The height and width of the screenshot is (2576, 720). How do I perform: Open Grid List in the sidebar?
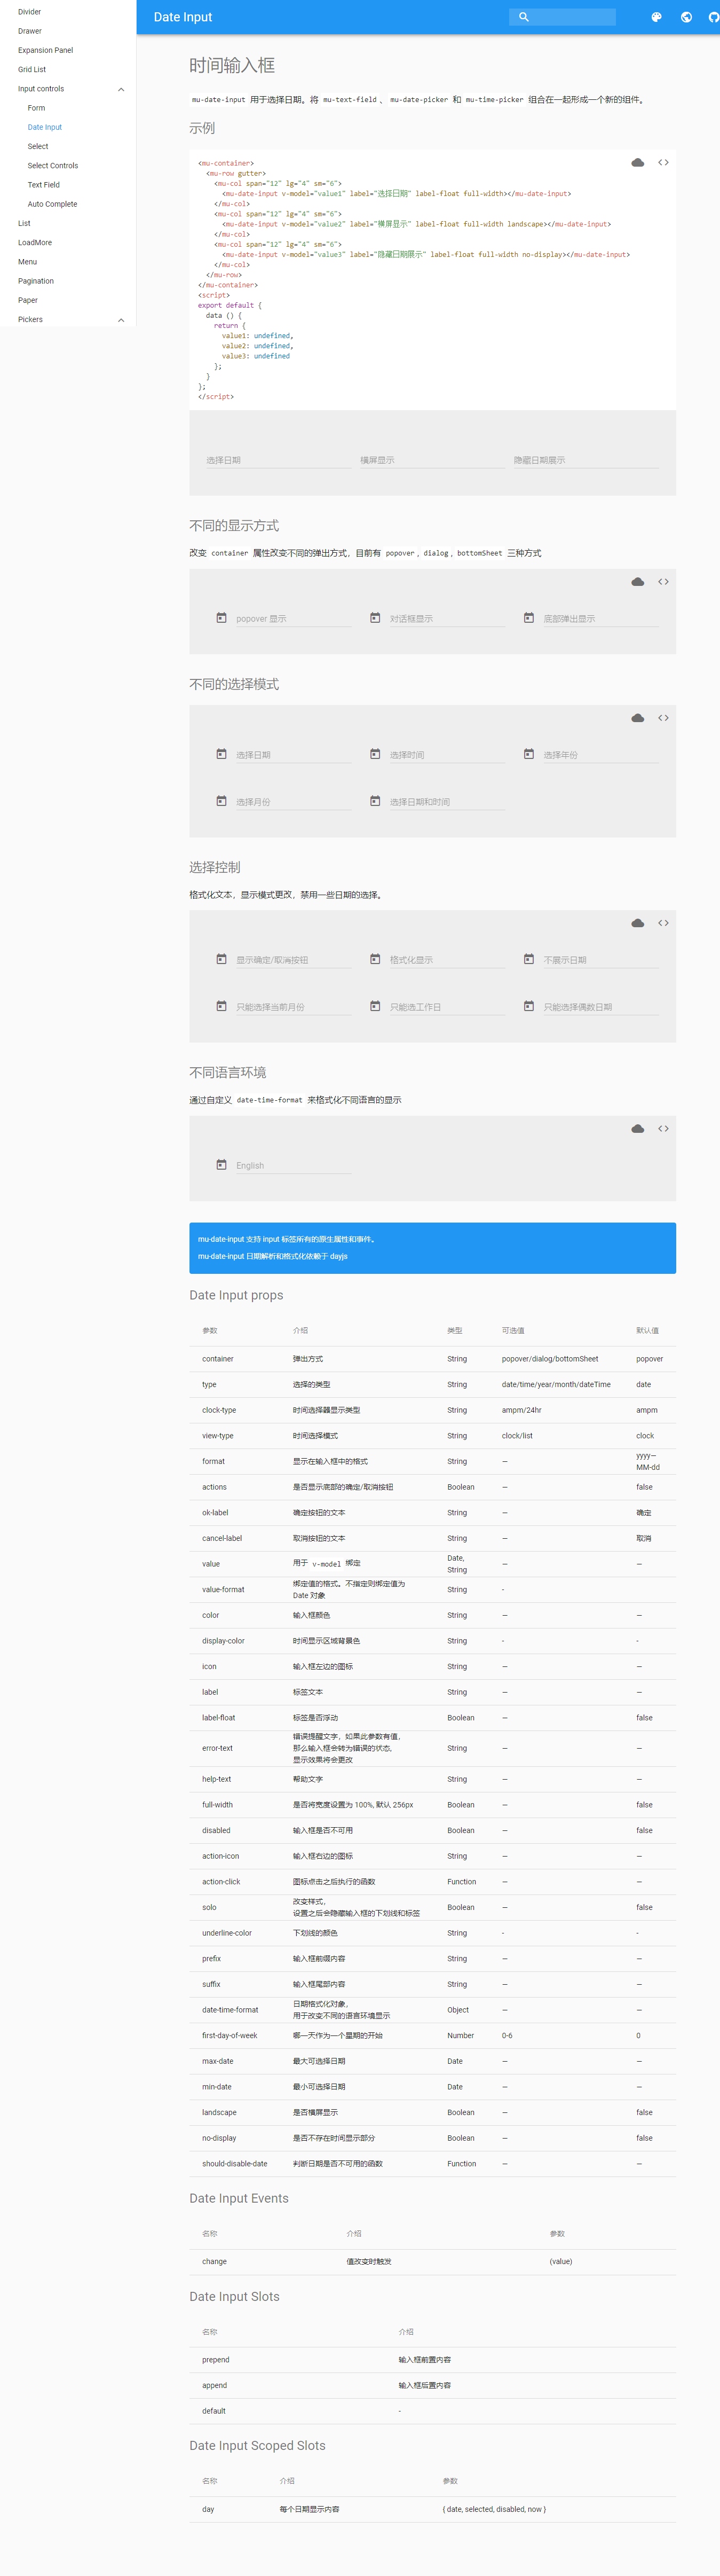pyautogui.click(x=32, y=70)
